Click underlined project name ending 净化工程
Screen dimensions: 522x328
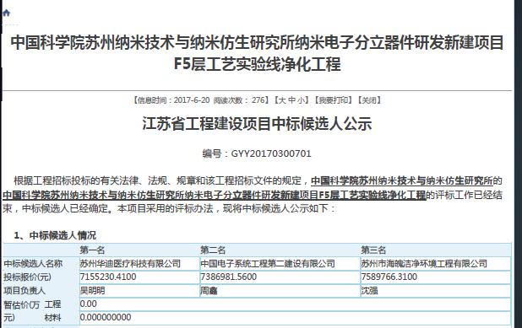(x=215, y=195)
